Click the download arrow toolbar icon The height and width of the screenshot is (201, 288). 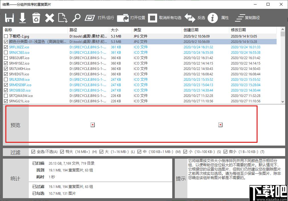pyautogui.click(x=23, y=18)
